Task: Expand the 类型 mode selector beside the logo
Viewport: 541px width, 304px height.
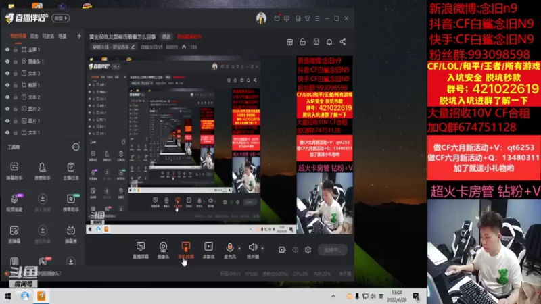Action: pyautogui.click(x=61, y=18)
